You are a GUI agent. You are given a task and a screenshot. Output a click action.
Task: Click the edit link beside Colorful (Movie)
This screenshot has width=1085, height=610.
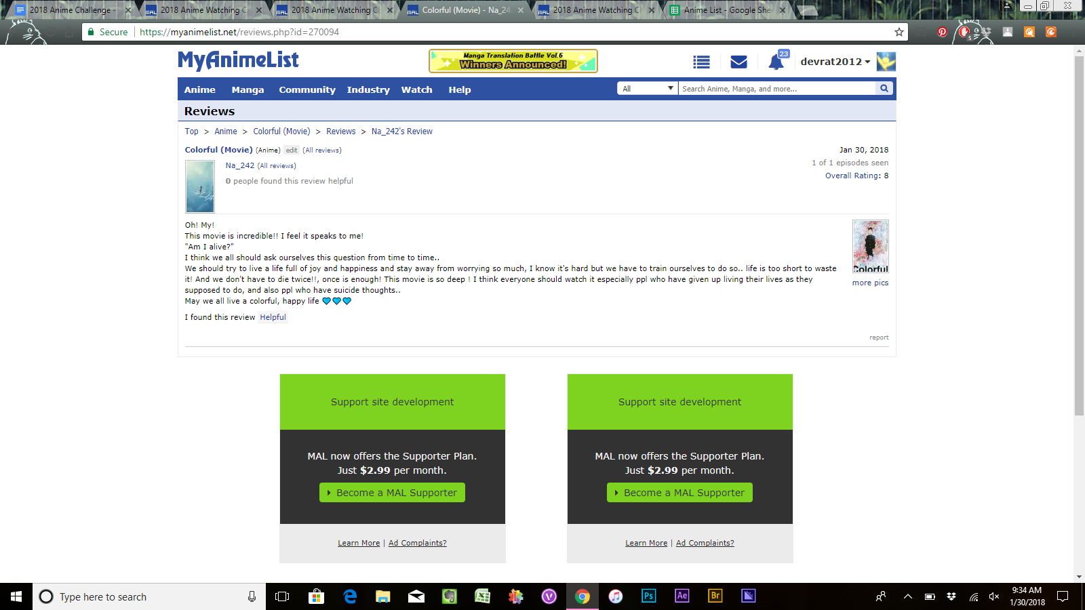pyautogui.click(x=292, y=150)
